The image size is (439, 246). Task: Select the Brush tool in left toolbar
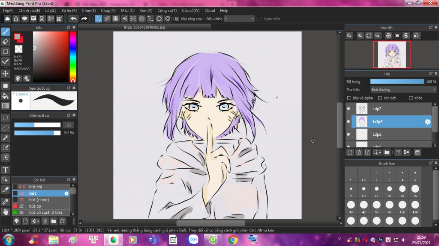click(5, 32)
